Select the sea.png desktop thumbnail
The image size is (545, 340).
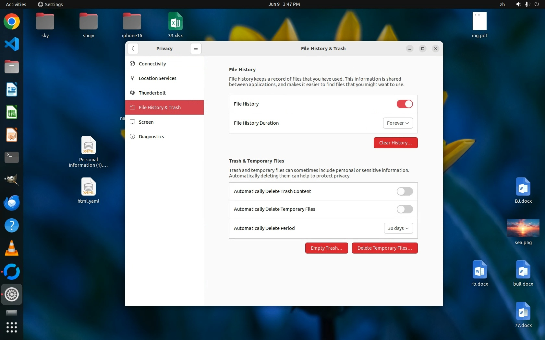pyautogui.click(x=523, y=228)
